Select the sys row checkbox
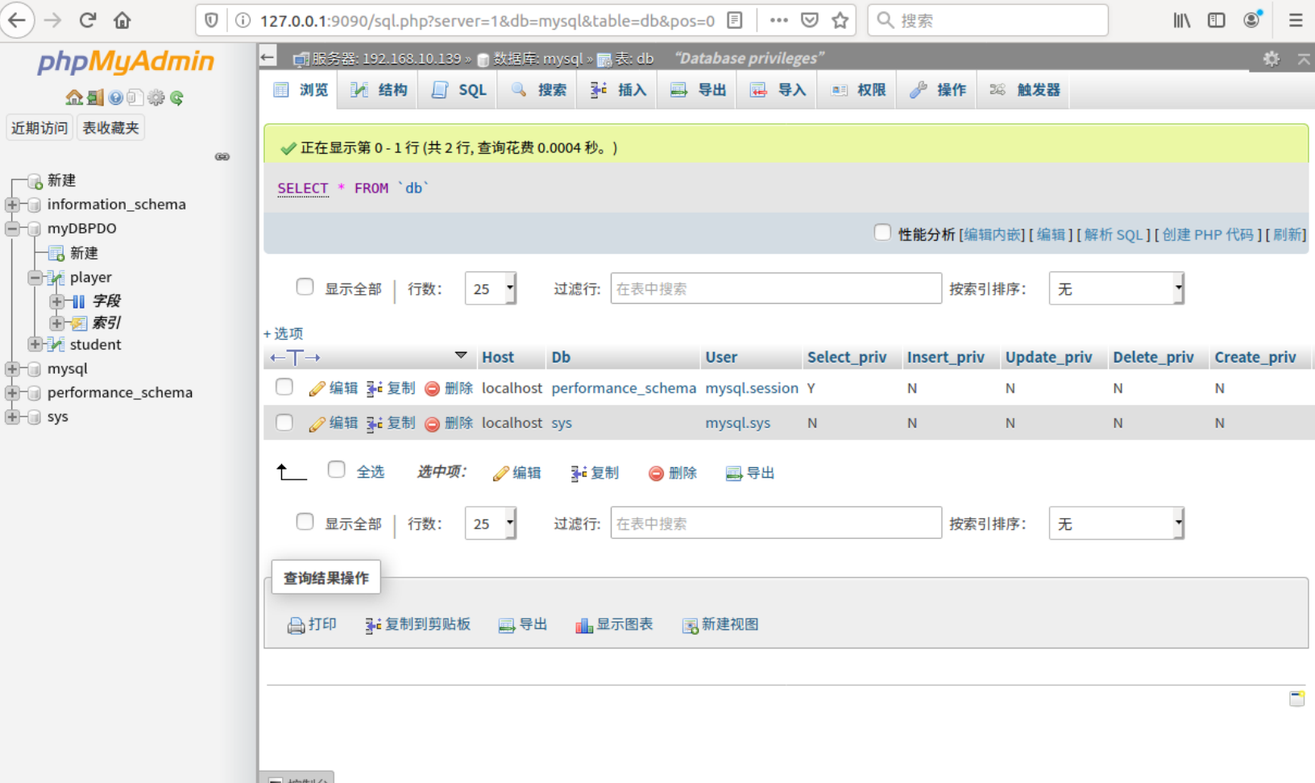Screen dimensions: 1315x783 pyautogui.click(x=284, y=422)
